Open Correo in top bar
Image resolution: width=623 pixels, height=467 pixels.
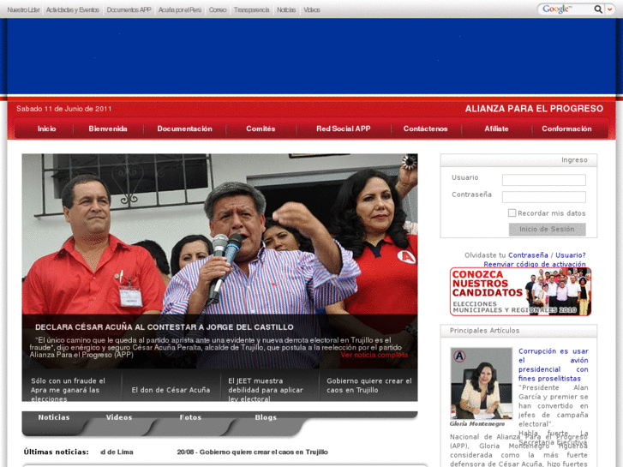pyautogui.click(x=218, y=10)
